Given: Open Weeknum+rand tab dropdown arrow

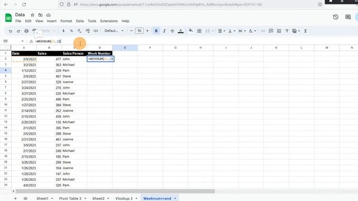Looking at the screenshot, I should coord(175,199).
